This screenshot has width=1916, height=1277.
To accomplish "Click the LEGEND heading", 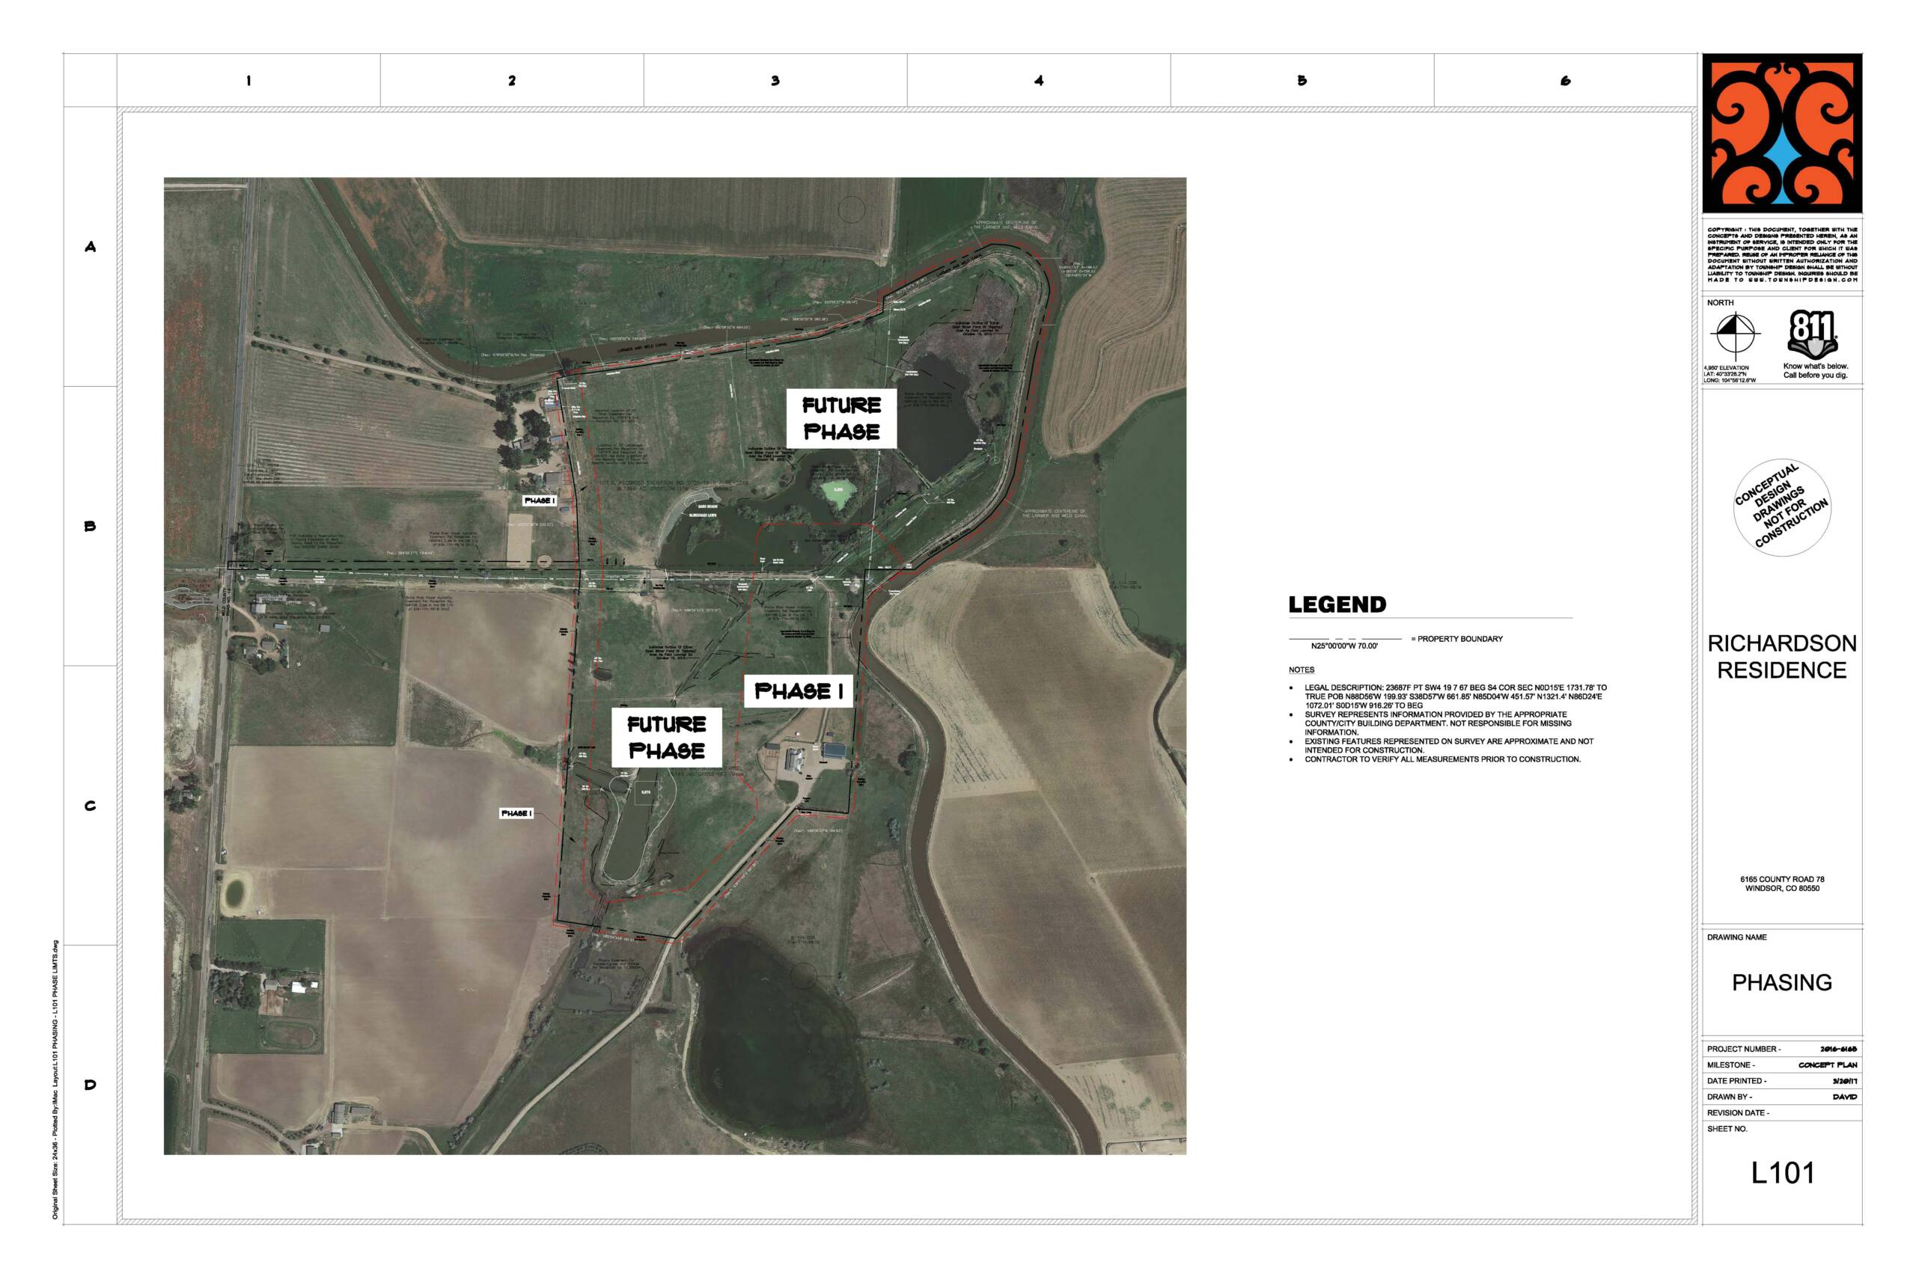I will point(1337,605).
